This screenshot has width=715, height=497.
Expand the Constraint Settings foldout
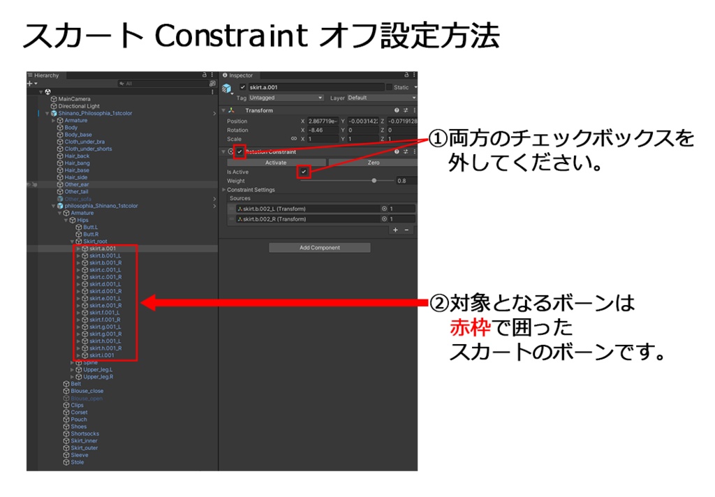224,190
